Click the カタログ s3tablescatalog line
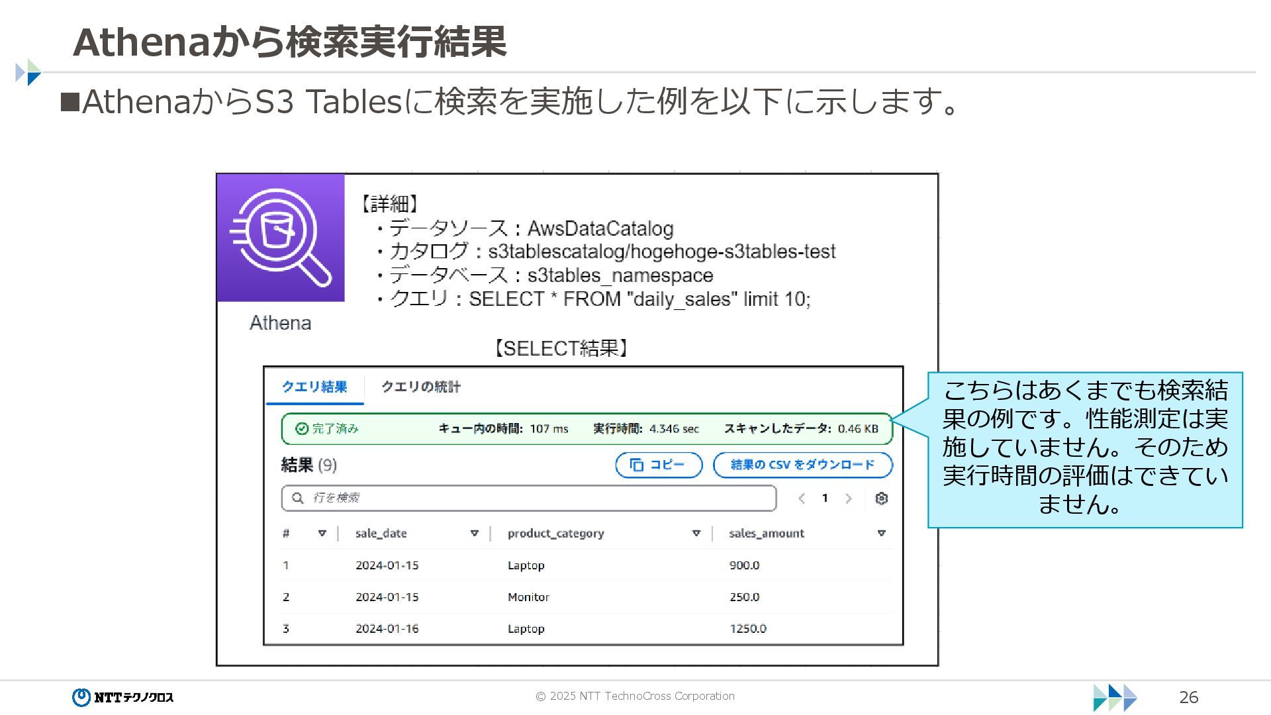The width and height of the screenshot is (1271, 715). 605,252
